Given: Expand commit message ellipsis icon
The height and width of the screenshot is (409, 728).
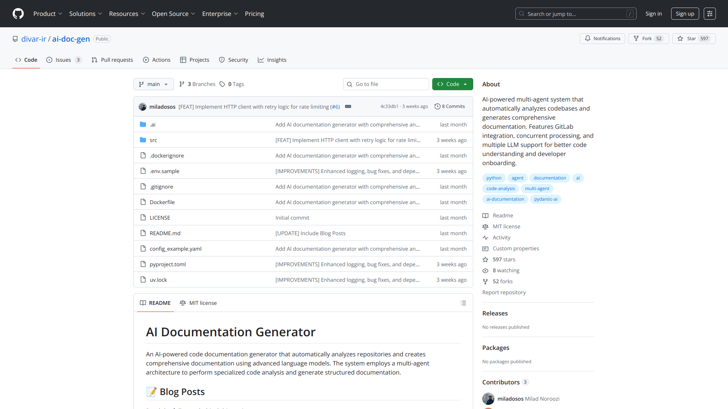Looking at the screenshot, I should pos(348,107).
